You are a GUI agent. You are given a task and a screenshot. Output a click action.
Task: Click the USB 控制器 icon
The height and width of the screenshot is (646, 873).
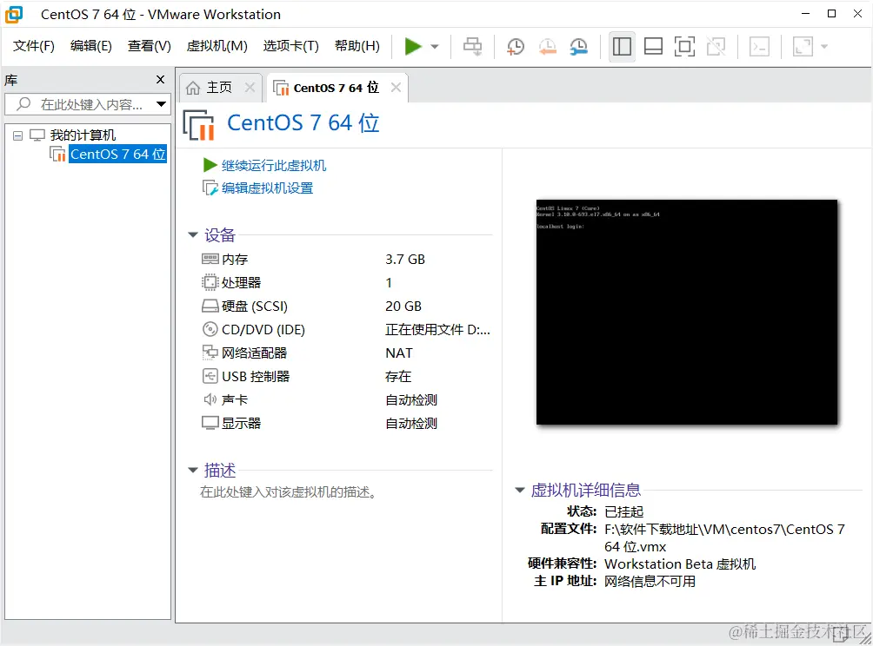click(x=210, y=376)
